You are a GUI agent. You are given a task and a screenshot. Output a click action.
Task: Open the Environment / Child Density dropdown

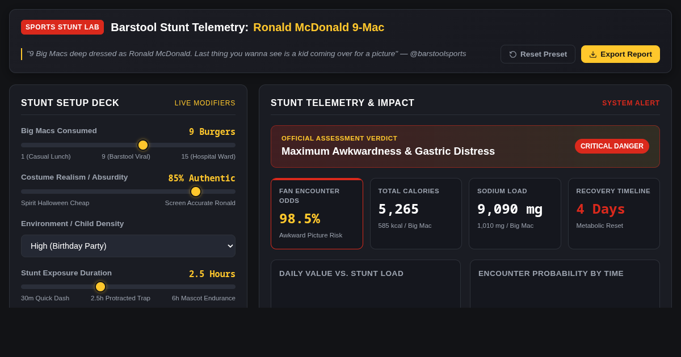pos(128,246)
